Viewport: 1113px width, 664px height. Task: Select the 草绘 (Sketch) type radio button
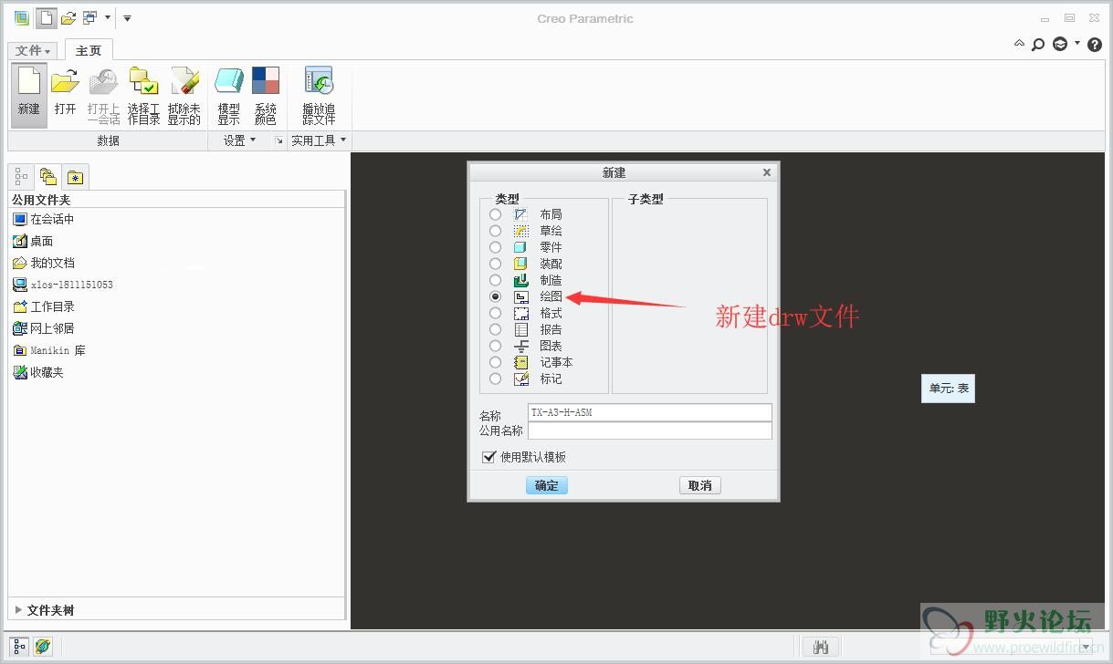(x=496, y=231)
